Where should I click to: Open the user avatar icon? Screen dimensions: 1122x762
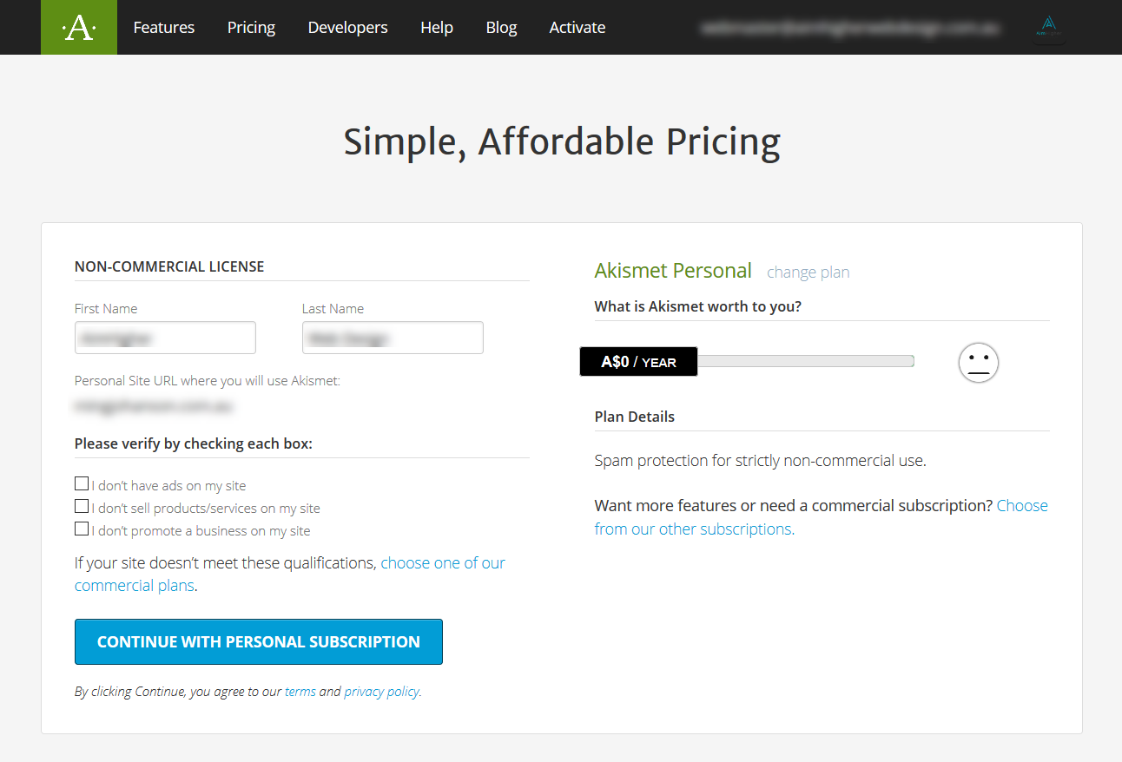1049,27
